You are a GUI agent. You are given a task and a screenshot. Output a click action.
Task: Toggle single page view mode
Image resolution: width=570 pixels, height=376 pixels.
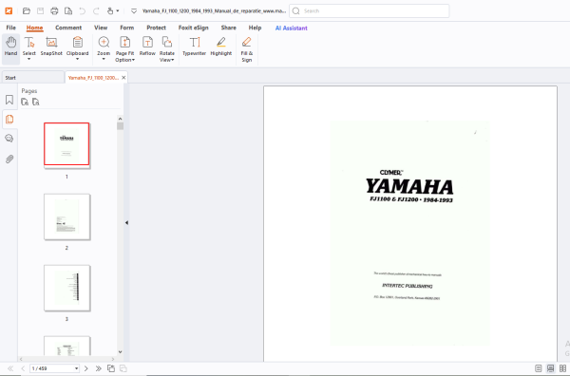point(539,368)
